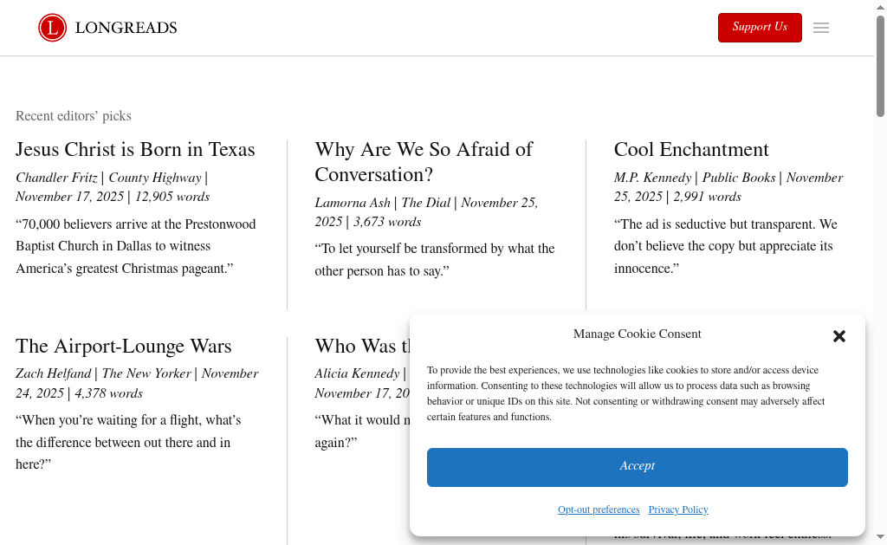Click the LONGREADS wordmark text

(x=126, y=28)
